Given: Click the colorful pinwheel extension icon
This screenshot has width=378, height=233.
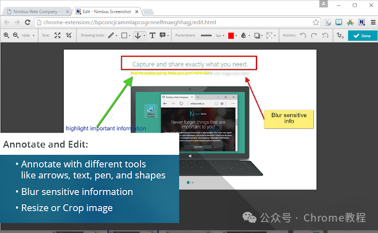Looking at the screenshot, I should click(350, 22).
